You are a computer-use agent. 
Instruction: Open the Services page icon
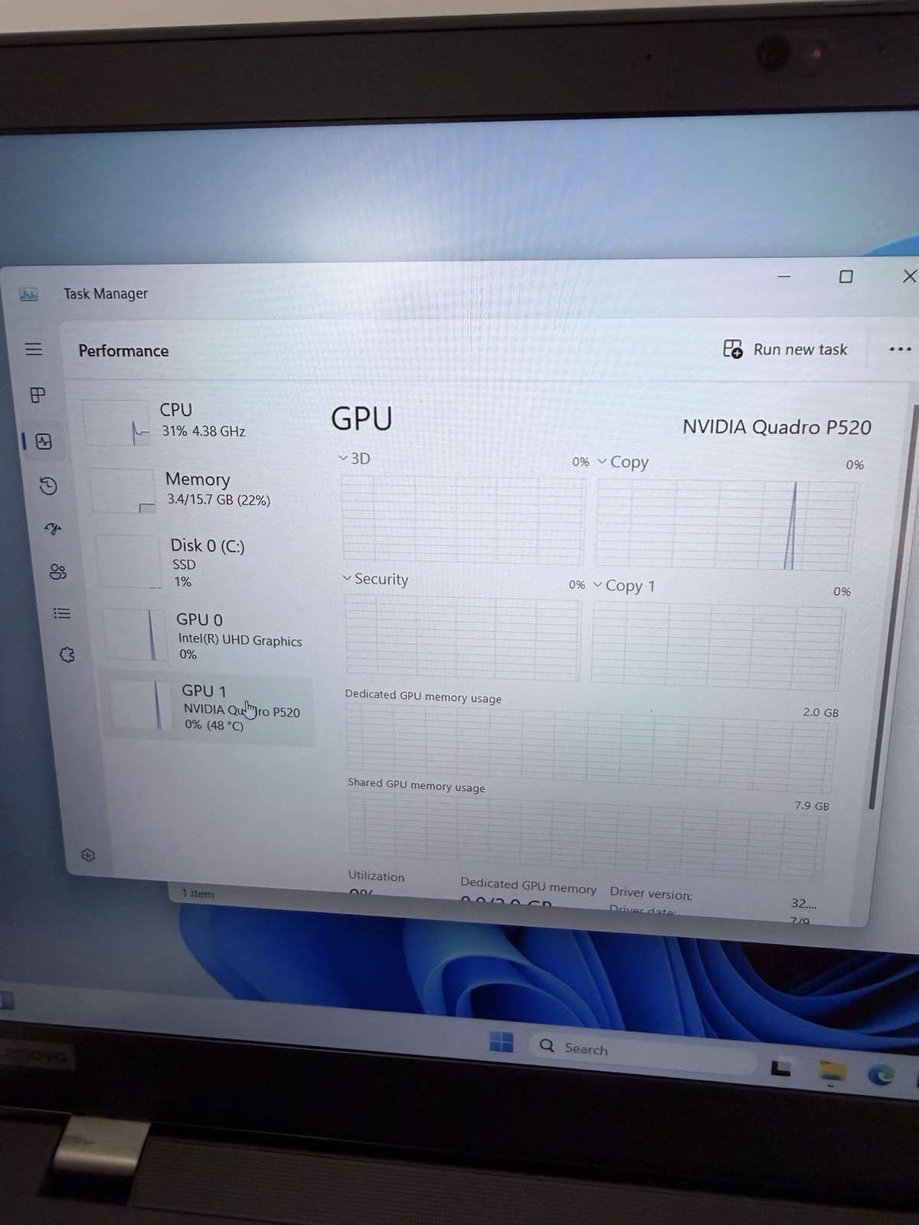tap(67, 655)
